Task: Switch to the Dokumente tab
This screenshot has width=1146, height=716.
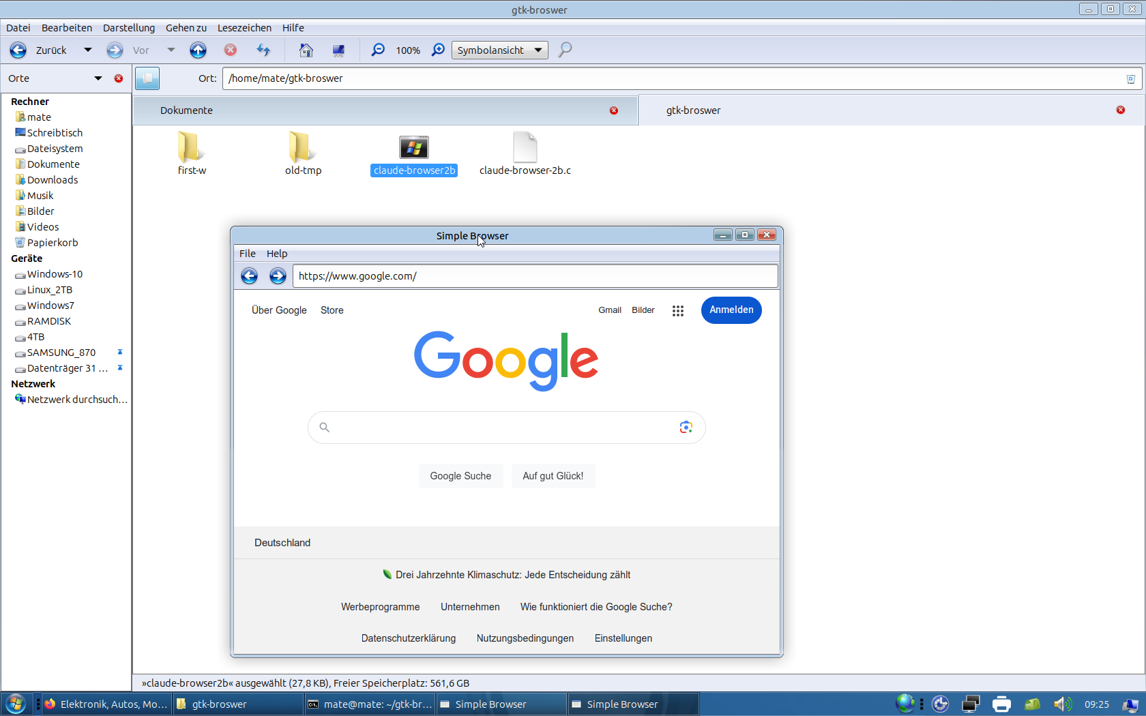Action: [186, 110]
